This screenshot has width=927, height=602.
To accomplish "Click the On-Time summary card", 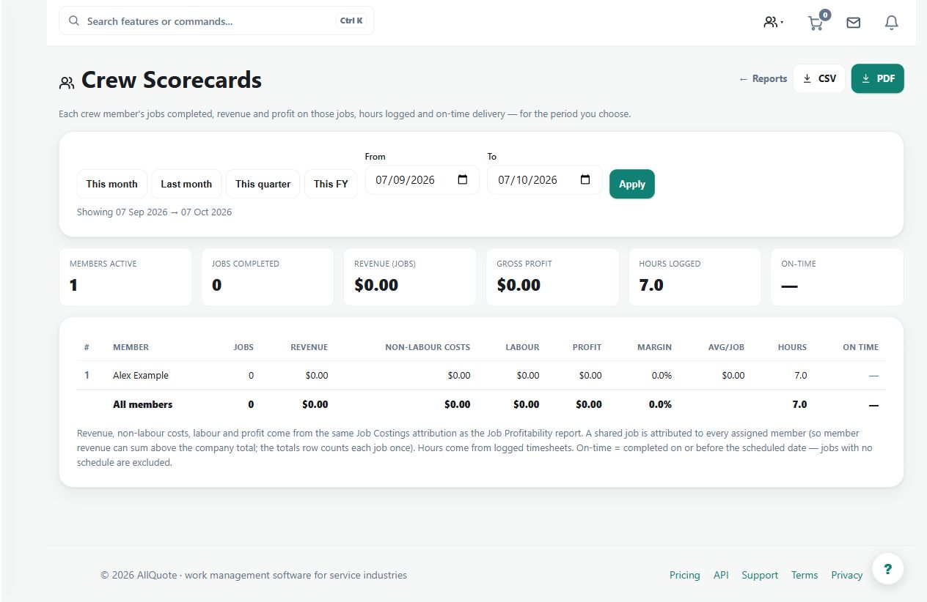I will (x=837, y=277).
